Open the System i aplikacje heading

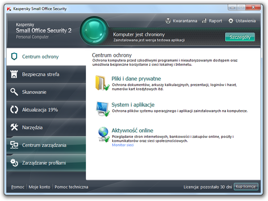(133, 105)
